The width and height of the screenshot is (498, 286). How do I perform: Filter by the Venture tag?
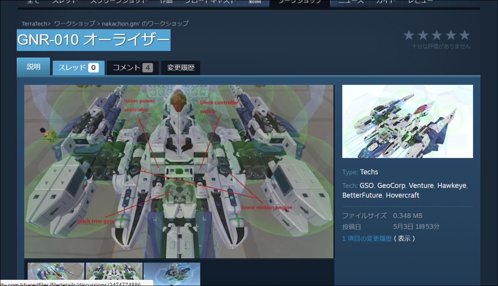(421, 185)
